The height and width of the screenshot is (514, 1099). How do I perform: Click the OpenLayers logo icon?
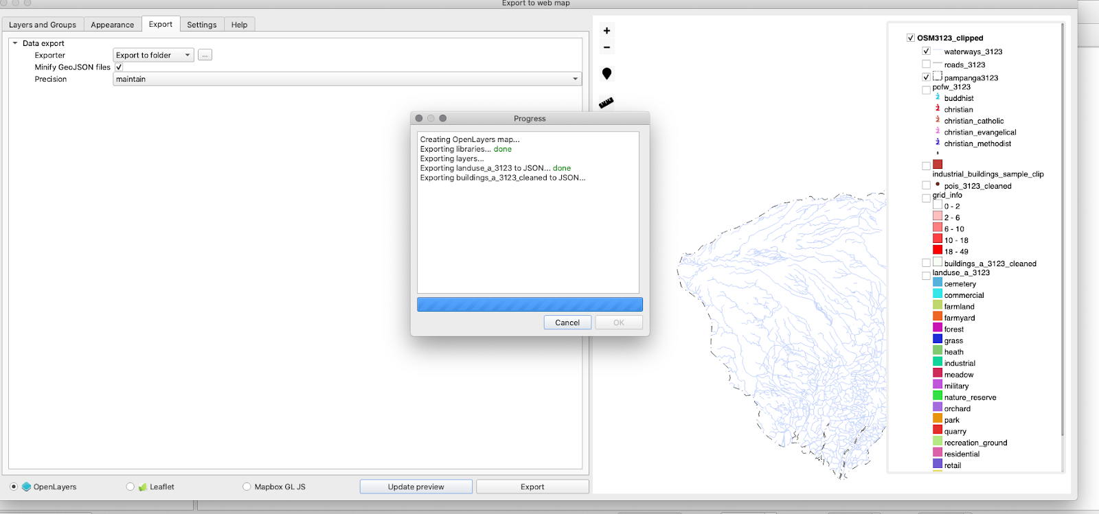(x=27, y=487)
